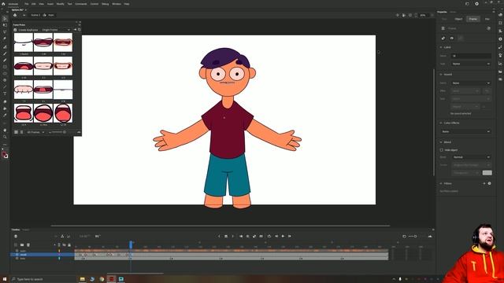This screenshot has width=504, height=283.
Task: Click the Label Name input field
Action: [x=471, y=56]
